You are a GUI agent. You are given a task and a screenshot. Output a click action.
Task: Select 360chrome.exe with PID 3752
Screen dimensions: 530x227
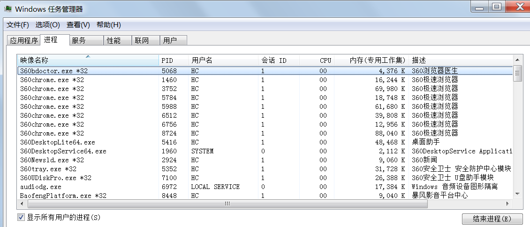coord(265,89)
